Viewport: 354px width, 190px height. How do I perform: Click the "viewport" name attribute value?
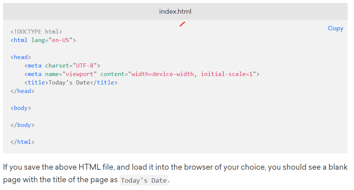80,74
